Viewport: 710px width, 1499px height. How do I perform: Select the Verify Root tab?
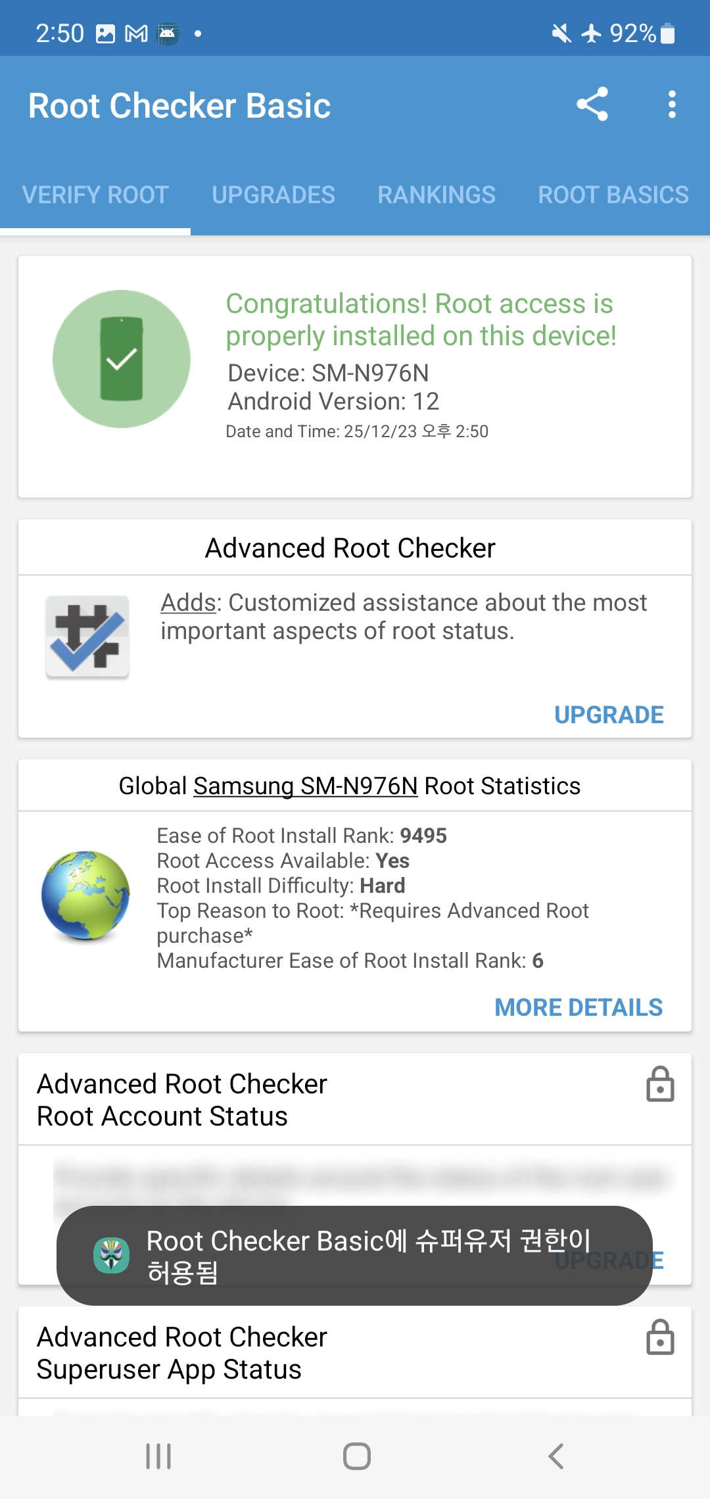(x=95, y=195)
